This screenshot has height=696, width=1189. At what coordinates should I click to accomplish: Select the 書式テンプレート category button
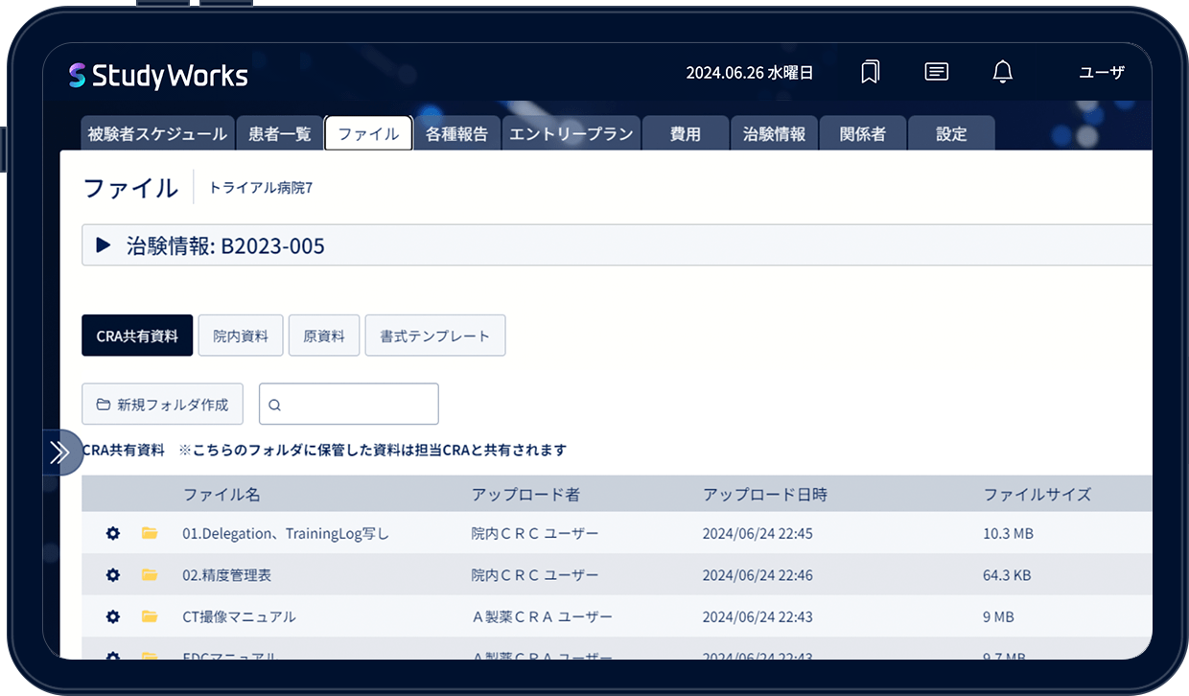coord(435,336)
